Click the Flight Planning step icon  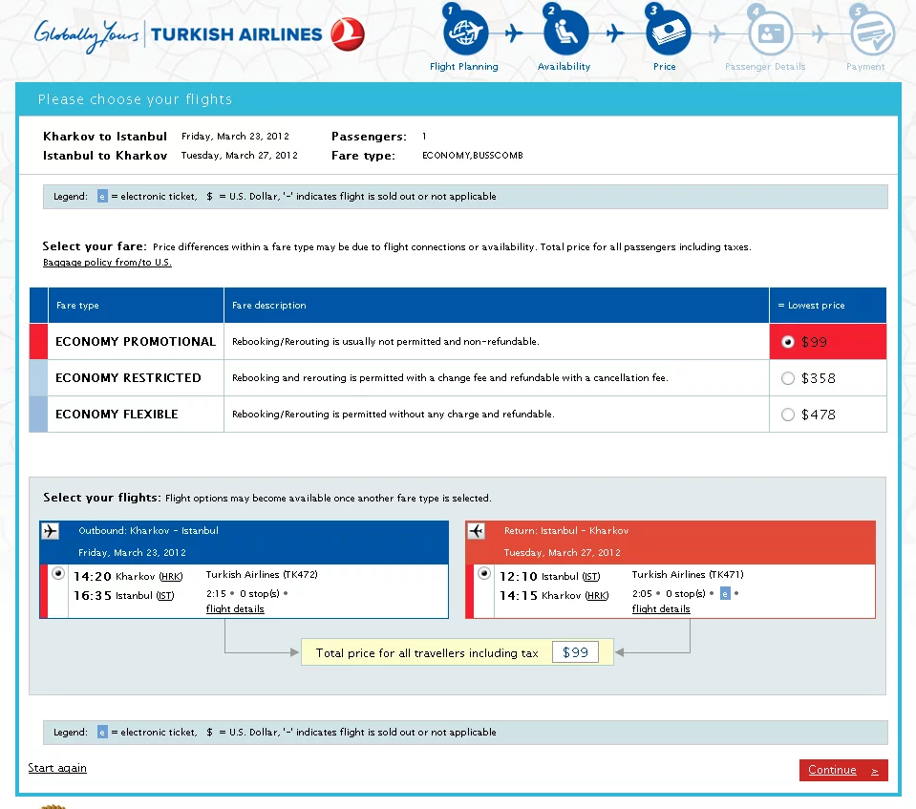coord(465,33)
